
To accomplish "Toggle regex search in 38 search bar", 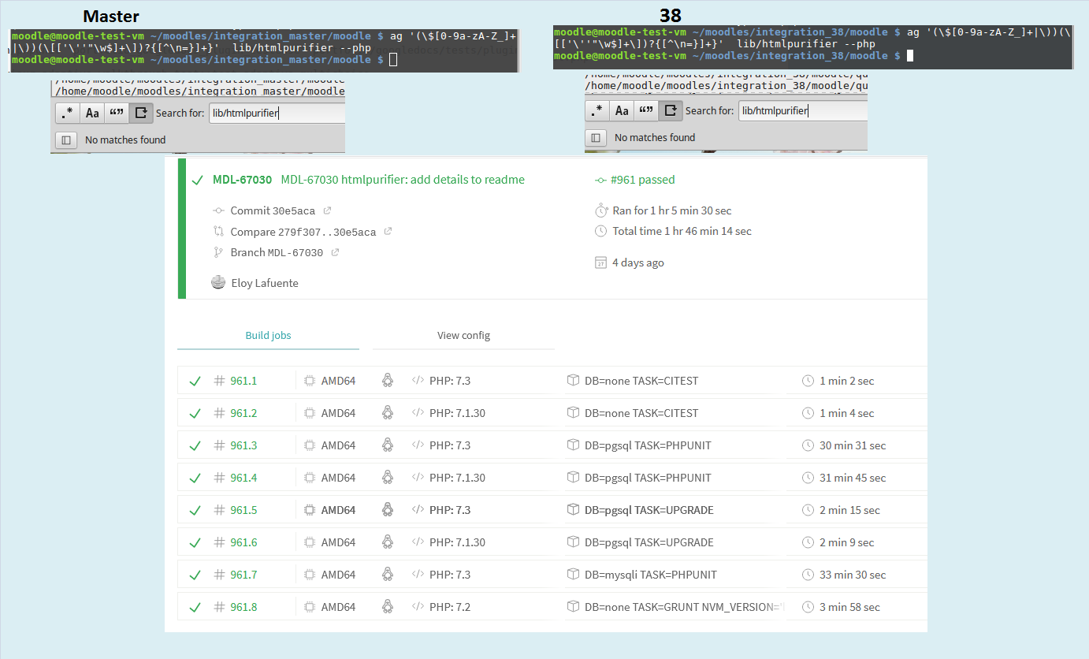I will point(597,111).
